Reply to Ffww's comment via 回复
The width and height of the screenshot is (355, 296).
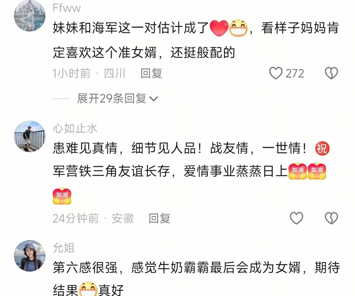coord(151,73)
